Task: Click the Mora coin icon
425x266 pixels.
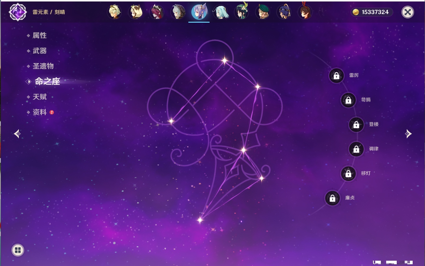Action: tap(356, 12)
